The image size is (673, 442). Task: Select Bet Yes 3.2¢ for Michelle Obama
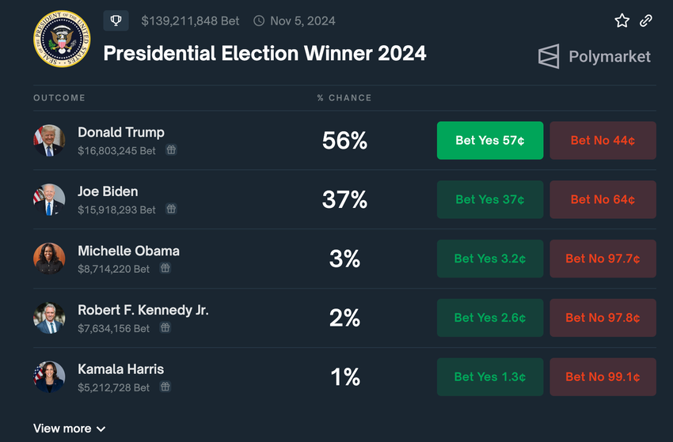490,259
